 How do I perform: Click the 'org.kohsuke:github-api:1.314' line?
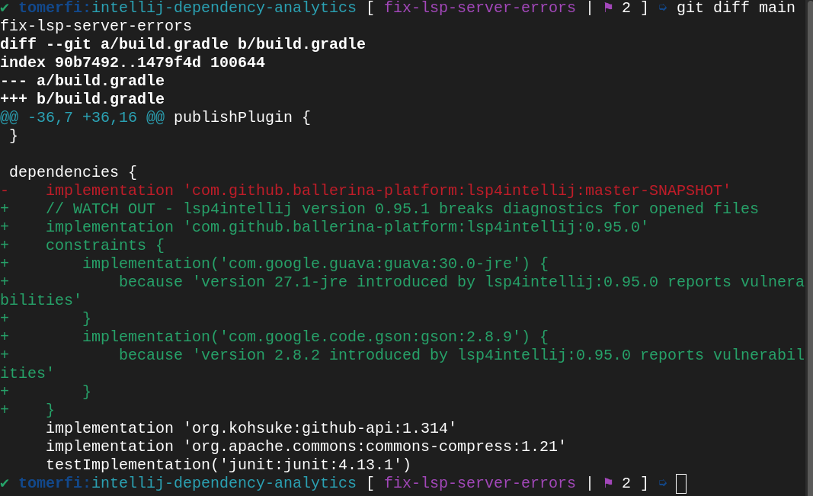[x=251, y=427]
